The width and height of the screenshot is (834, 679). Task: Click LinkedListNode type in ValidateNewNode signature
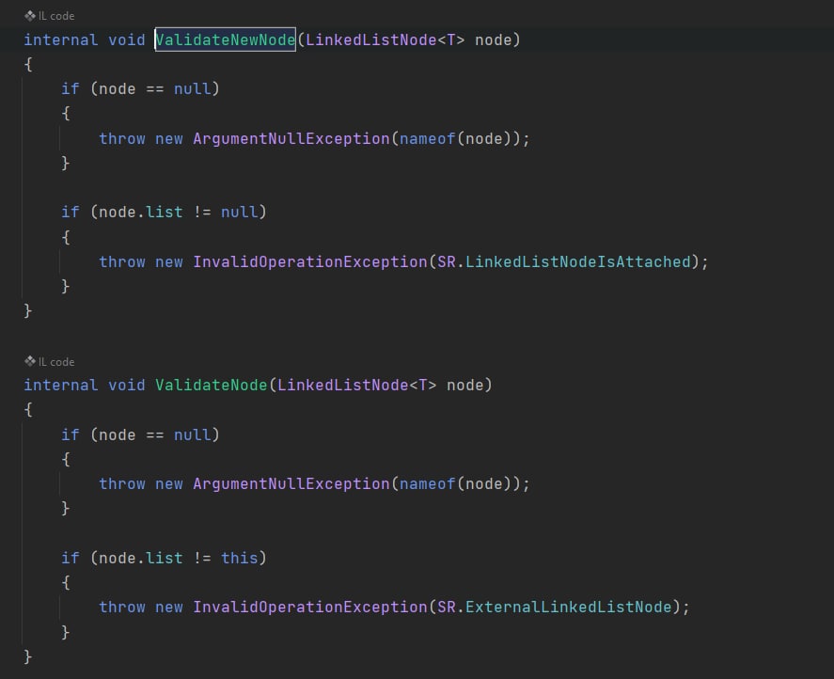[x=370, y=39]
